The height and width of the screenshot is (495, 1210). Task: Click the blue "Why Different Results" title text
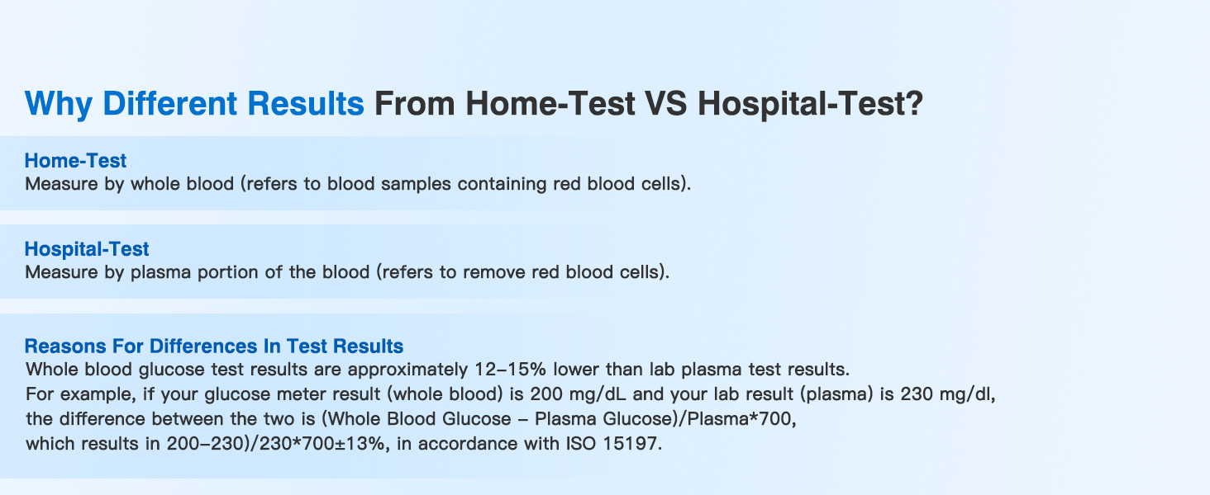point(194,105)
